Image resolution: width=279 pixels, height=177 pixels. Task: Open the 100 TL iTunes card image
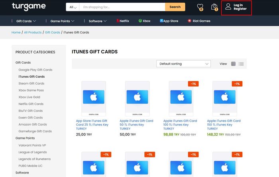pos(181,98)
